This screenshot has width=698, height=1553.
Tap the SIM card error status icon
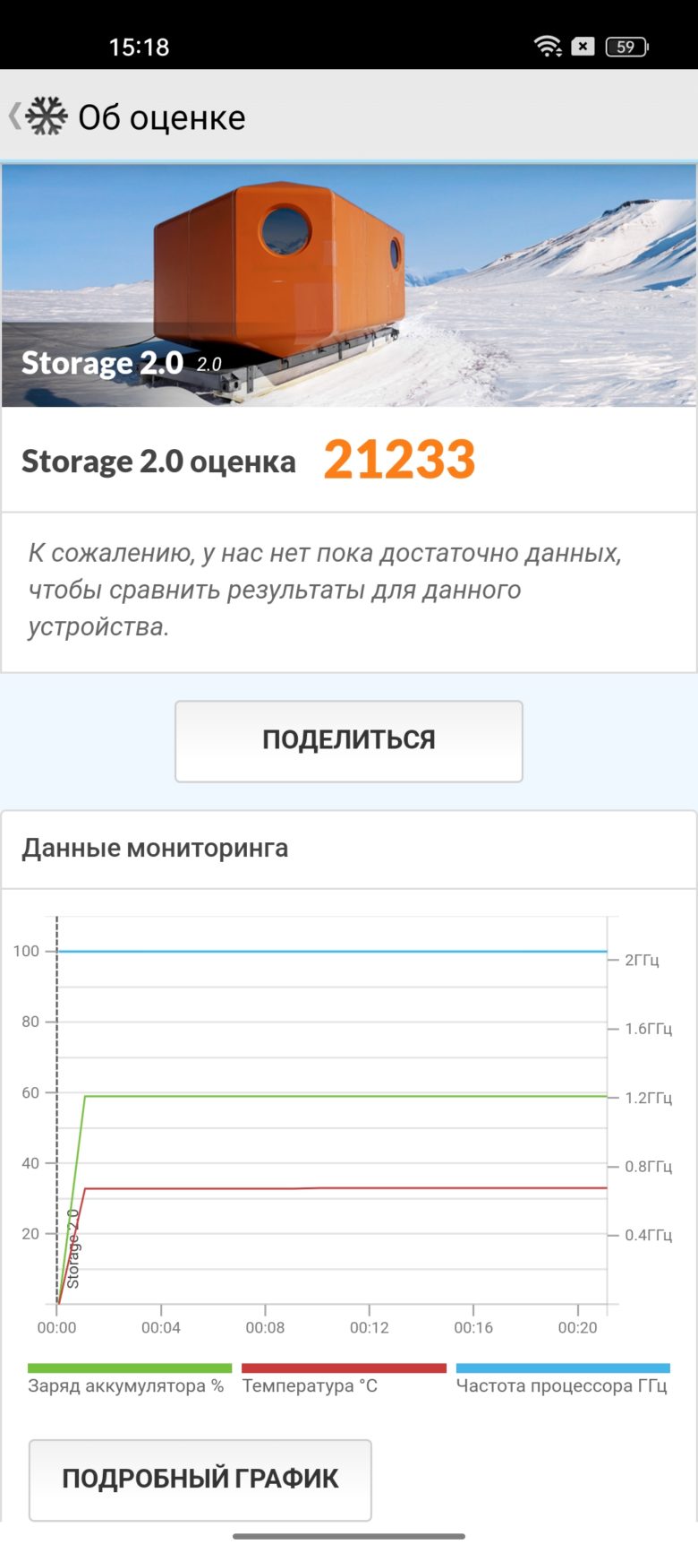tap(583, 47)
